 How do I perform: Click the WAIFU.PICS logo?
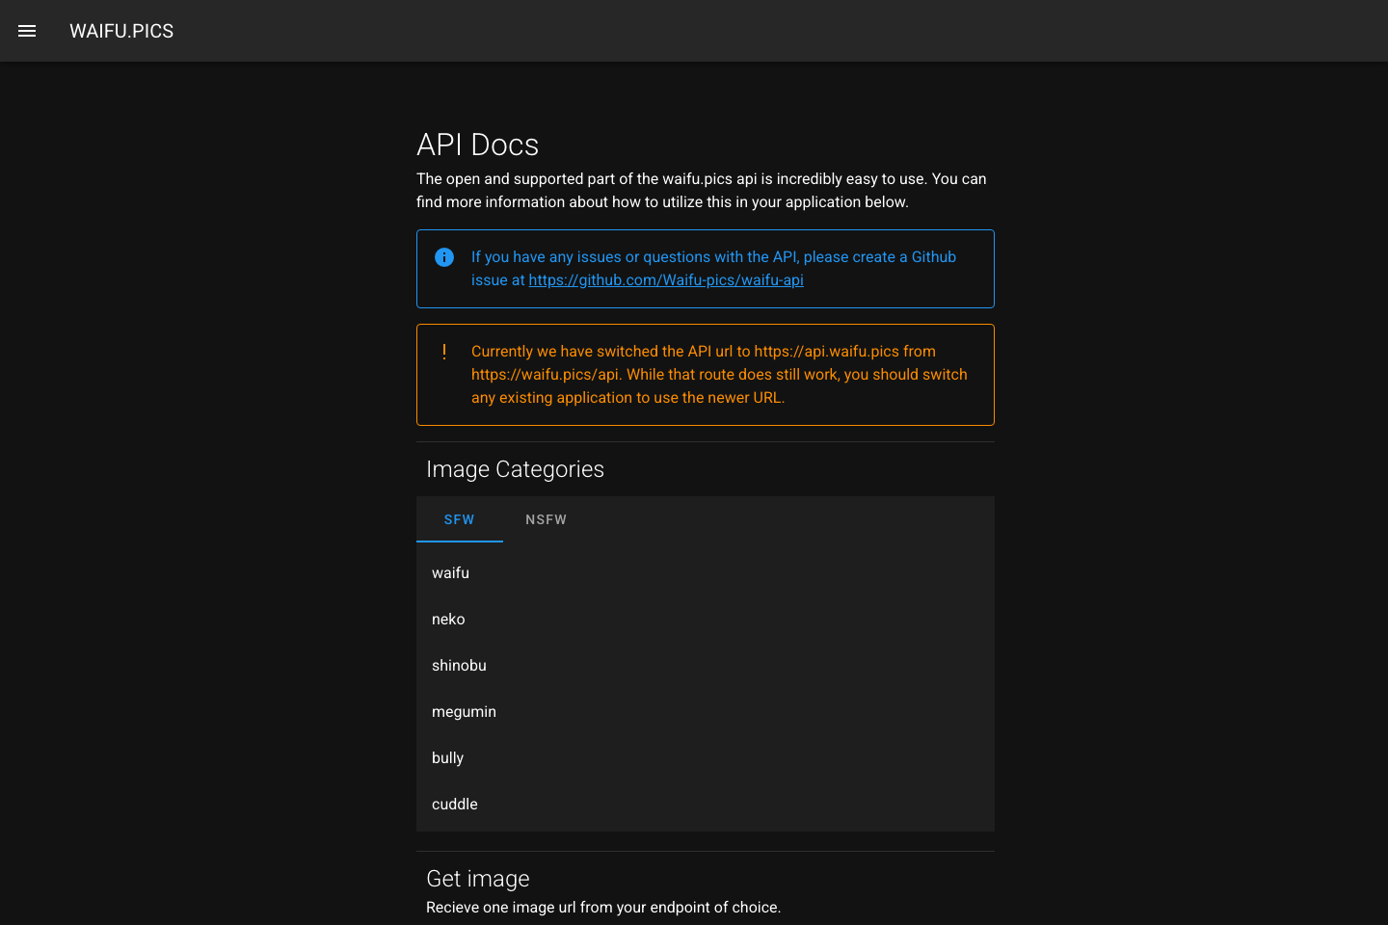[x=121, y=31]
